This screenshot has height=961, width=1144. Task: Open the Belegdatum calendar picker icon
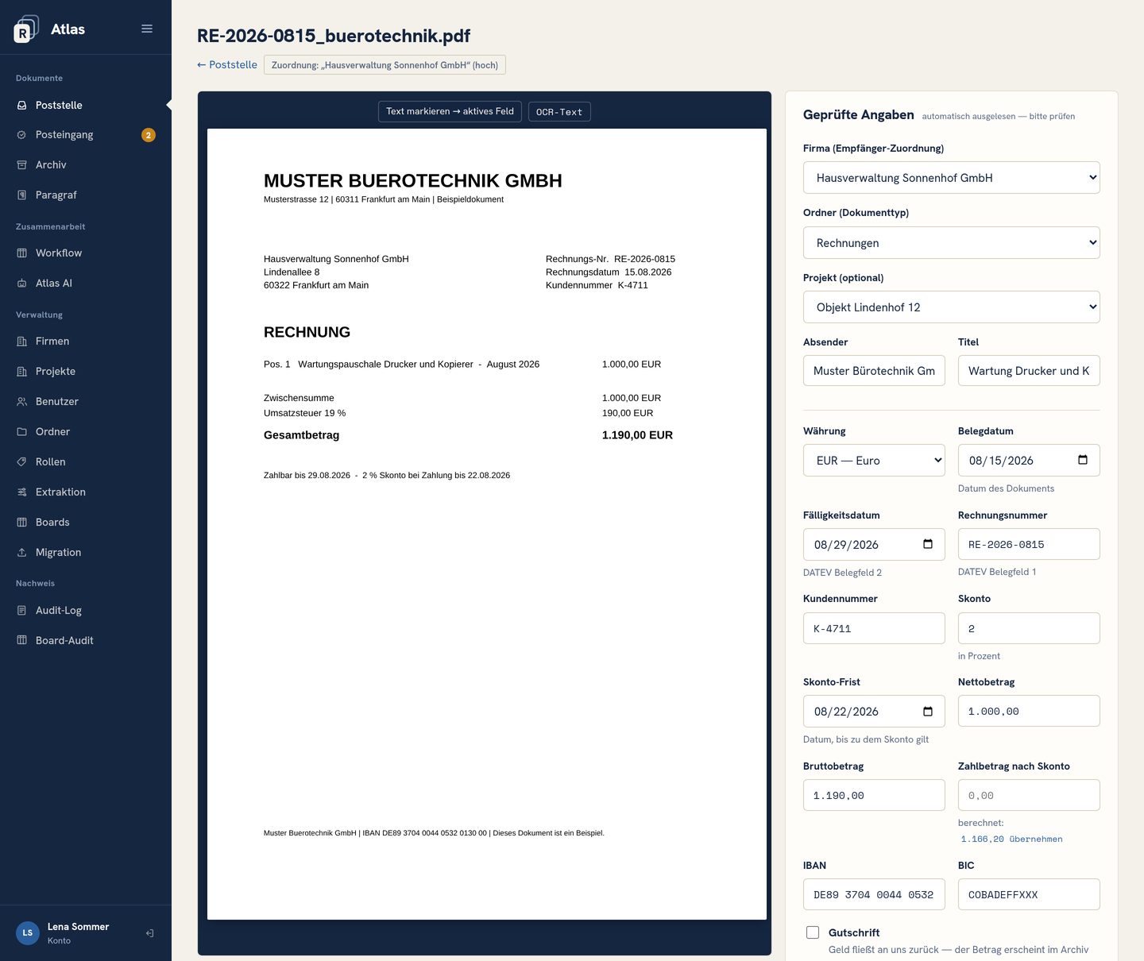click(1082, 460)
